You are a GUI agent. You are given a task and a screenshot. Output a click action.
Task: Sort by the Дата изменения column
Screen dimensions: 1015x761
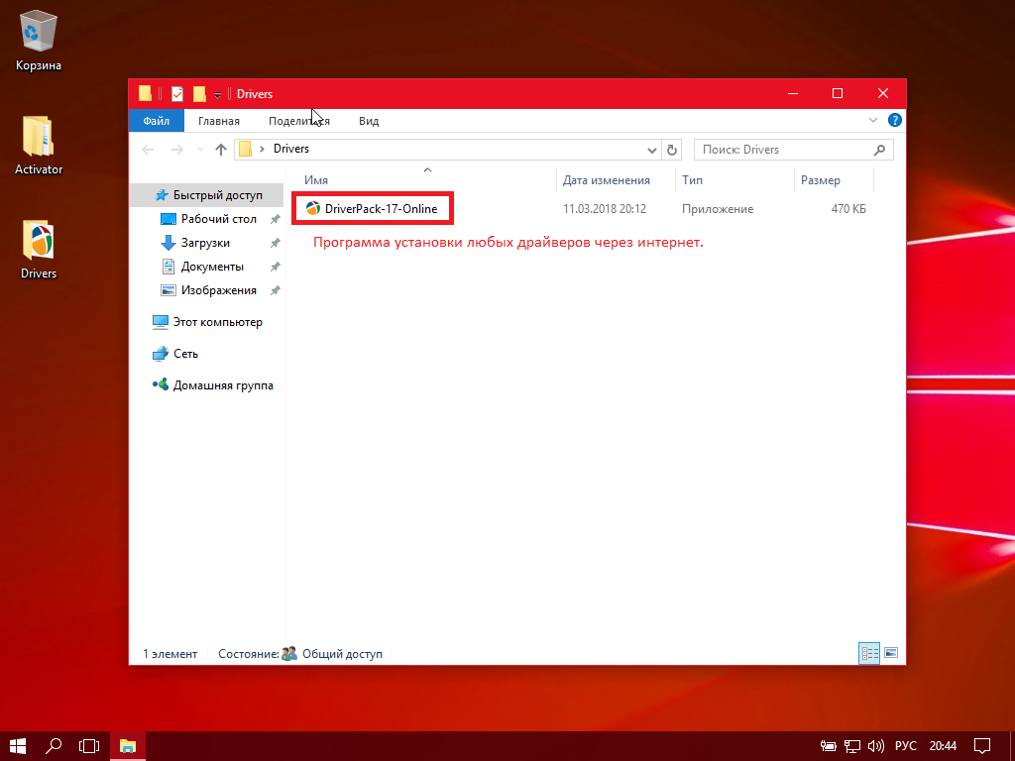(x=607, y=180)
